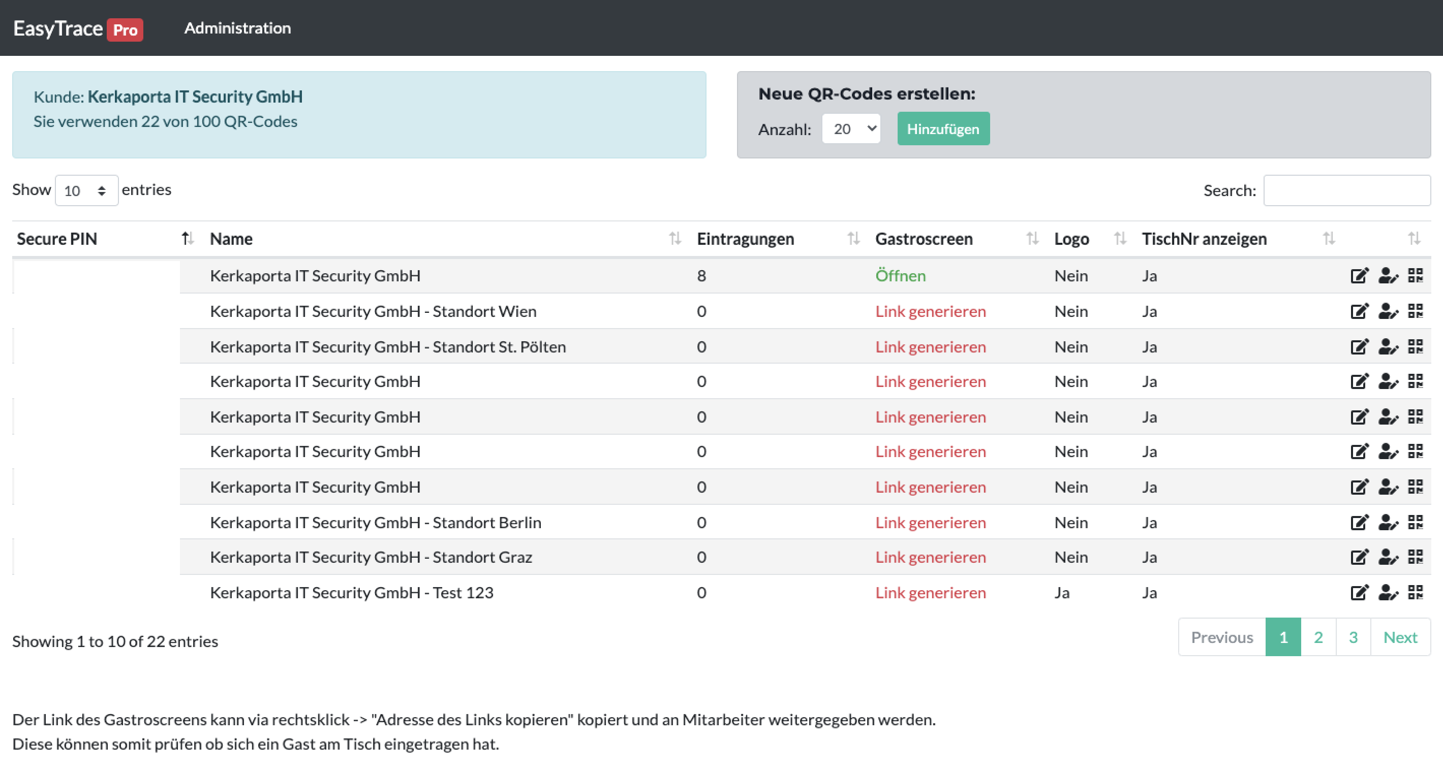
Task: Edit the Standort Wien entry
Action: pos(1359,311)
